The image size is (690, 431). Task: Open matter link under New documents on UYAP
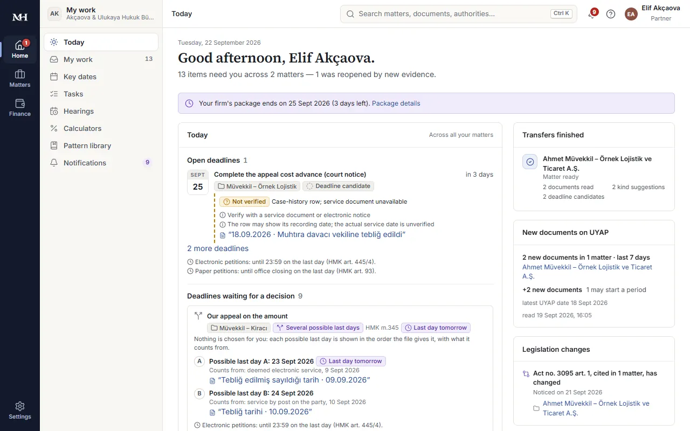pyautogui.click(x=587, y=272)
